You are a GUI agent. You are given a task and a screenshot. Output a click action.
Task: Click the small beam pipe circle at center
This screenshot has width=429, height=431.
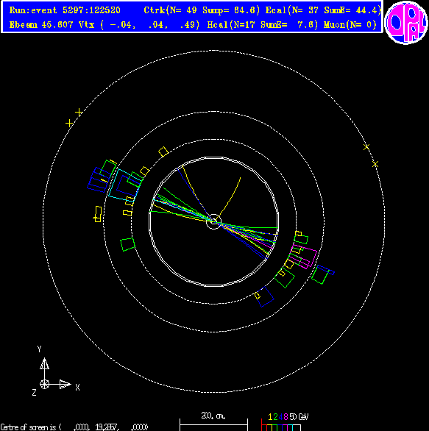point(213,221)
